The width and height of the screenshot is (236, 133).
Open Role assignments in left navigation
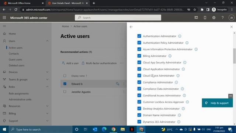pos(18,93)
